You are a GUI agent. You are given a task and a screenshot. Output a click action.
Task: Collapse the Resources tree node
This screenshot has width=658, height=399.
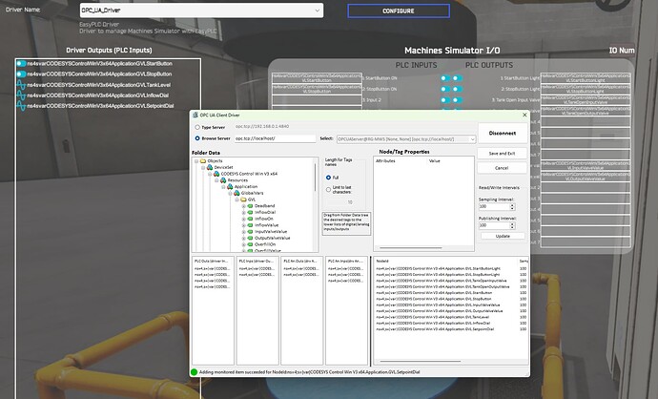coord(216,180)
